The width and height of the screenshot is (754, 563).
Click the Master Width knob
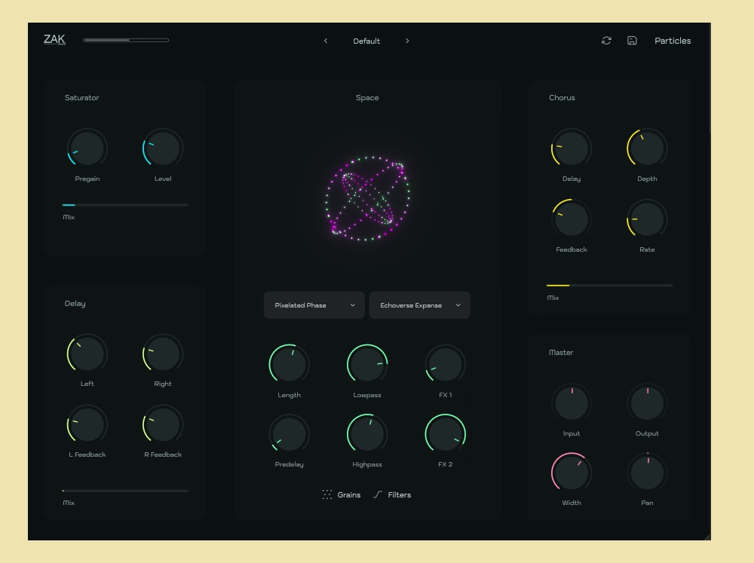point(572,473)
